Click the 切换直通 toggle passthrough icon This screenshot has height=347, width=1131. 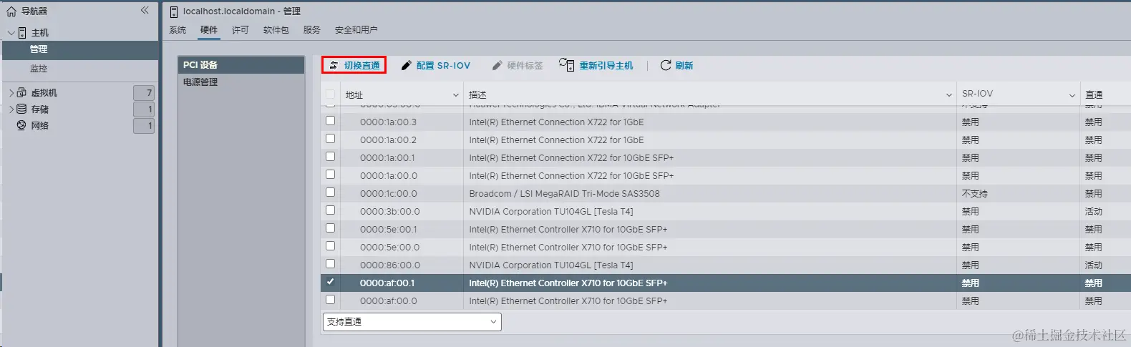(x=334, y=65)
